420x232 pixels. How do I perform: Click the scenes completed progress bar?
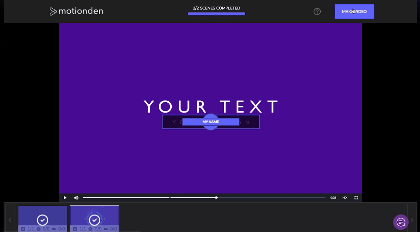[216, 13]
